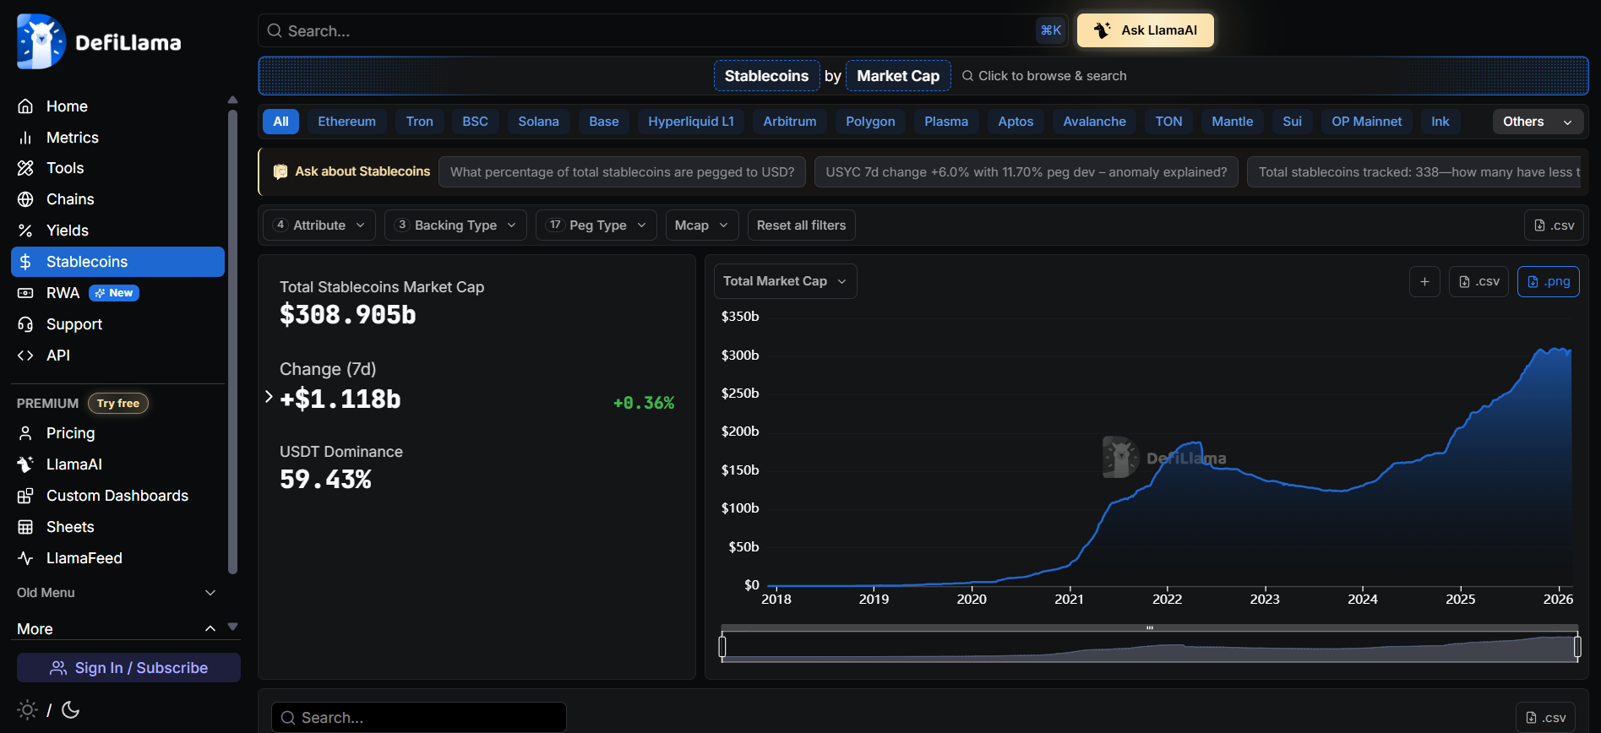The height and width of the screenshot is (733, 1601).
Task: Click the DefiLlama logo
Action: [99, 41]
